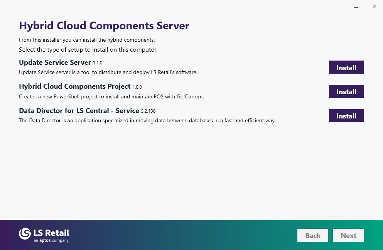Install the Hybrid Cloud Components Project

click(x=346, y=92)
